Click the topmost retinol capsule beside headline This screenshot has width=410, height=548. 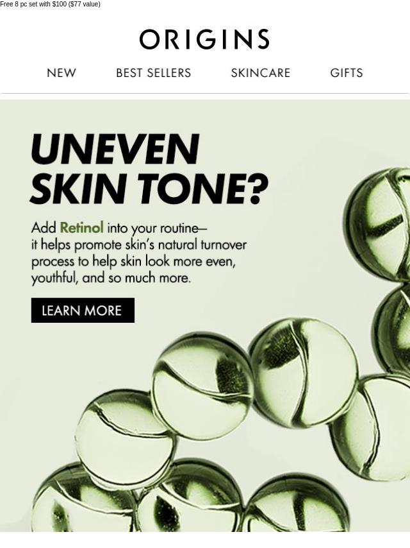(x=379, y=224)
